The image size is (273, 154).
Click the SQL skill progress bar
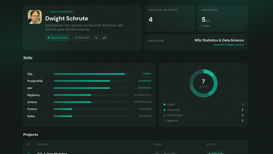(x=91, y=74)
